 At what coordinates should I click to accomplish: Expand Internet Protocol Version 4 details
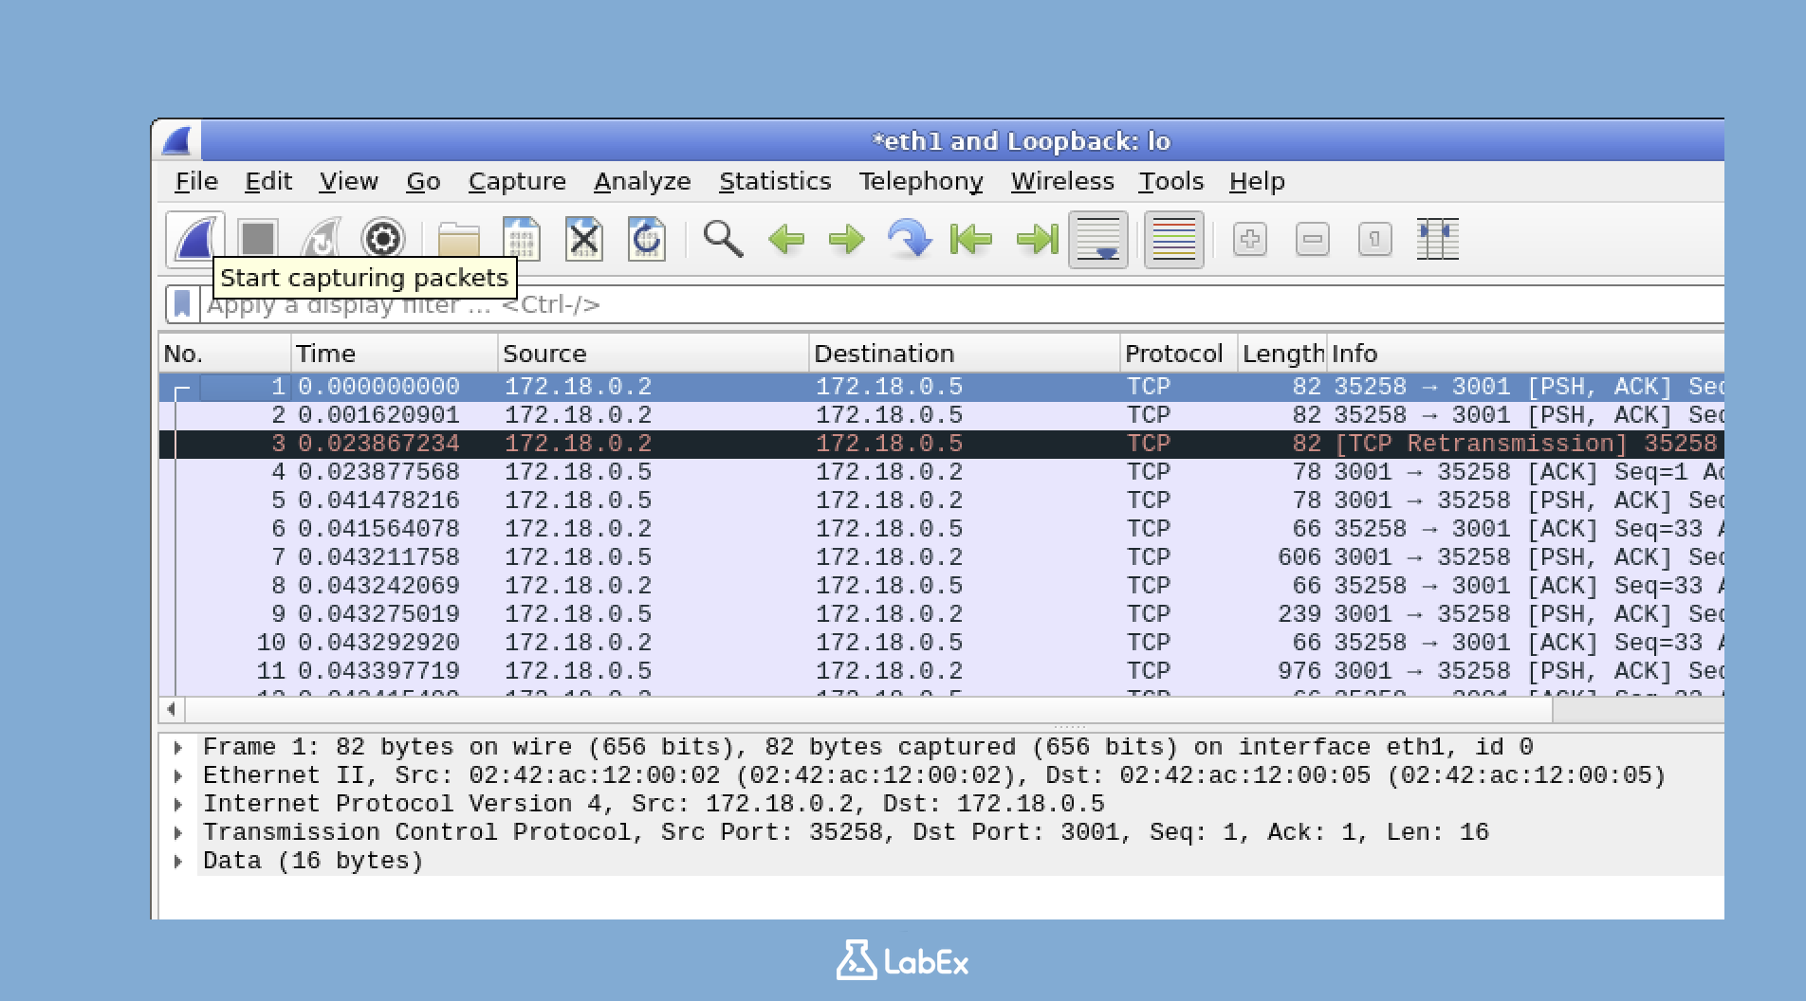[177, 804]
